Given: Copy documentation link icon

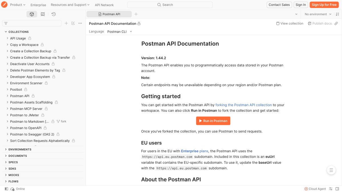Looking at the screenshot, I should point(336,23).
